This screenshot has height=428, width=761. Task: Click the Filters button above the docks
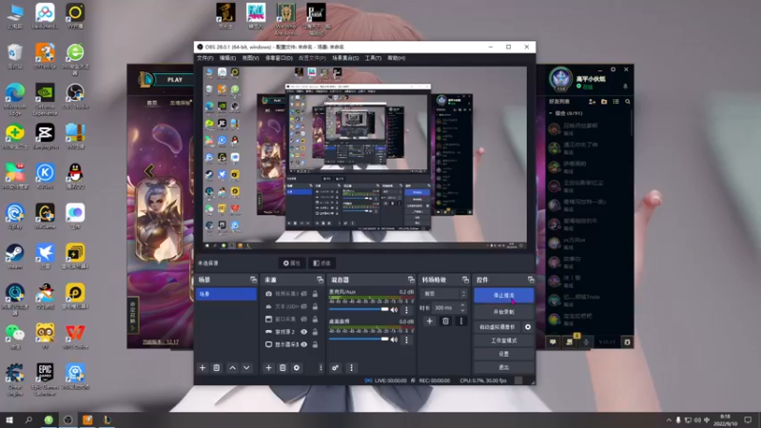pyautogui.click(x=322, y=263)
